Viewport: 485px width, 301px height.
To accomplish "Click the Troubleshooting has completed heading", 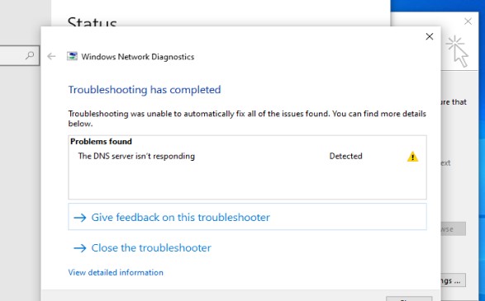I will [x=145, y=90].
